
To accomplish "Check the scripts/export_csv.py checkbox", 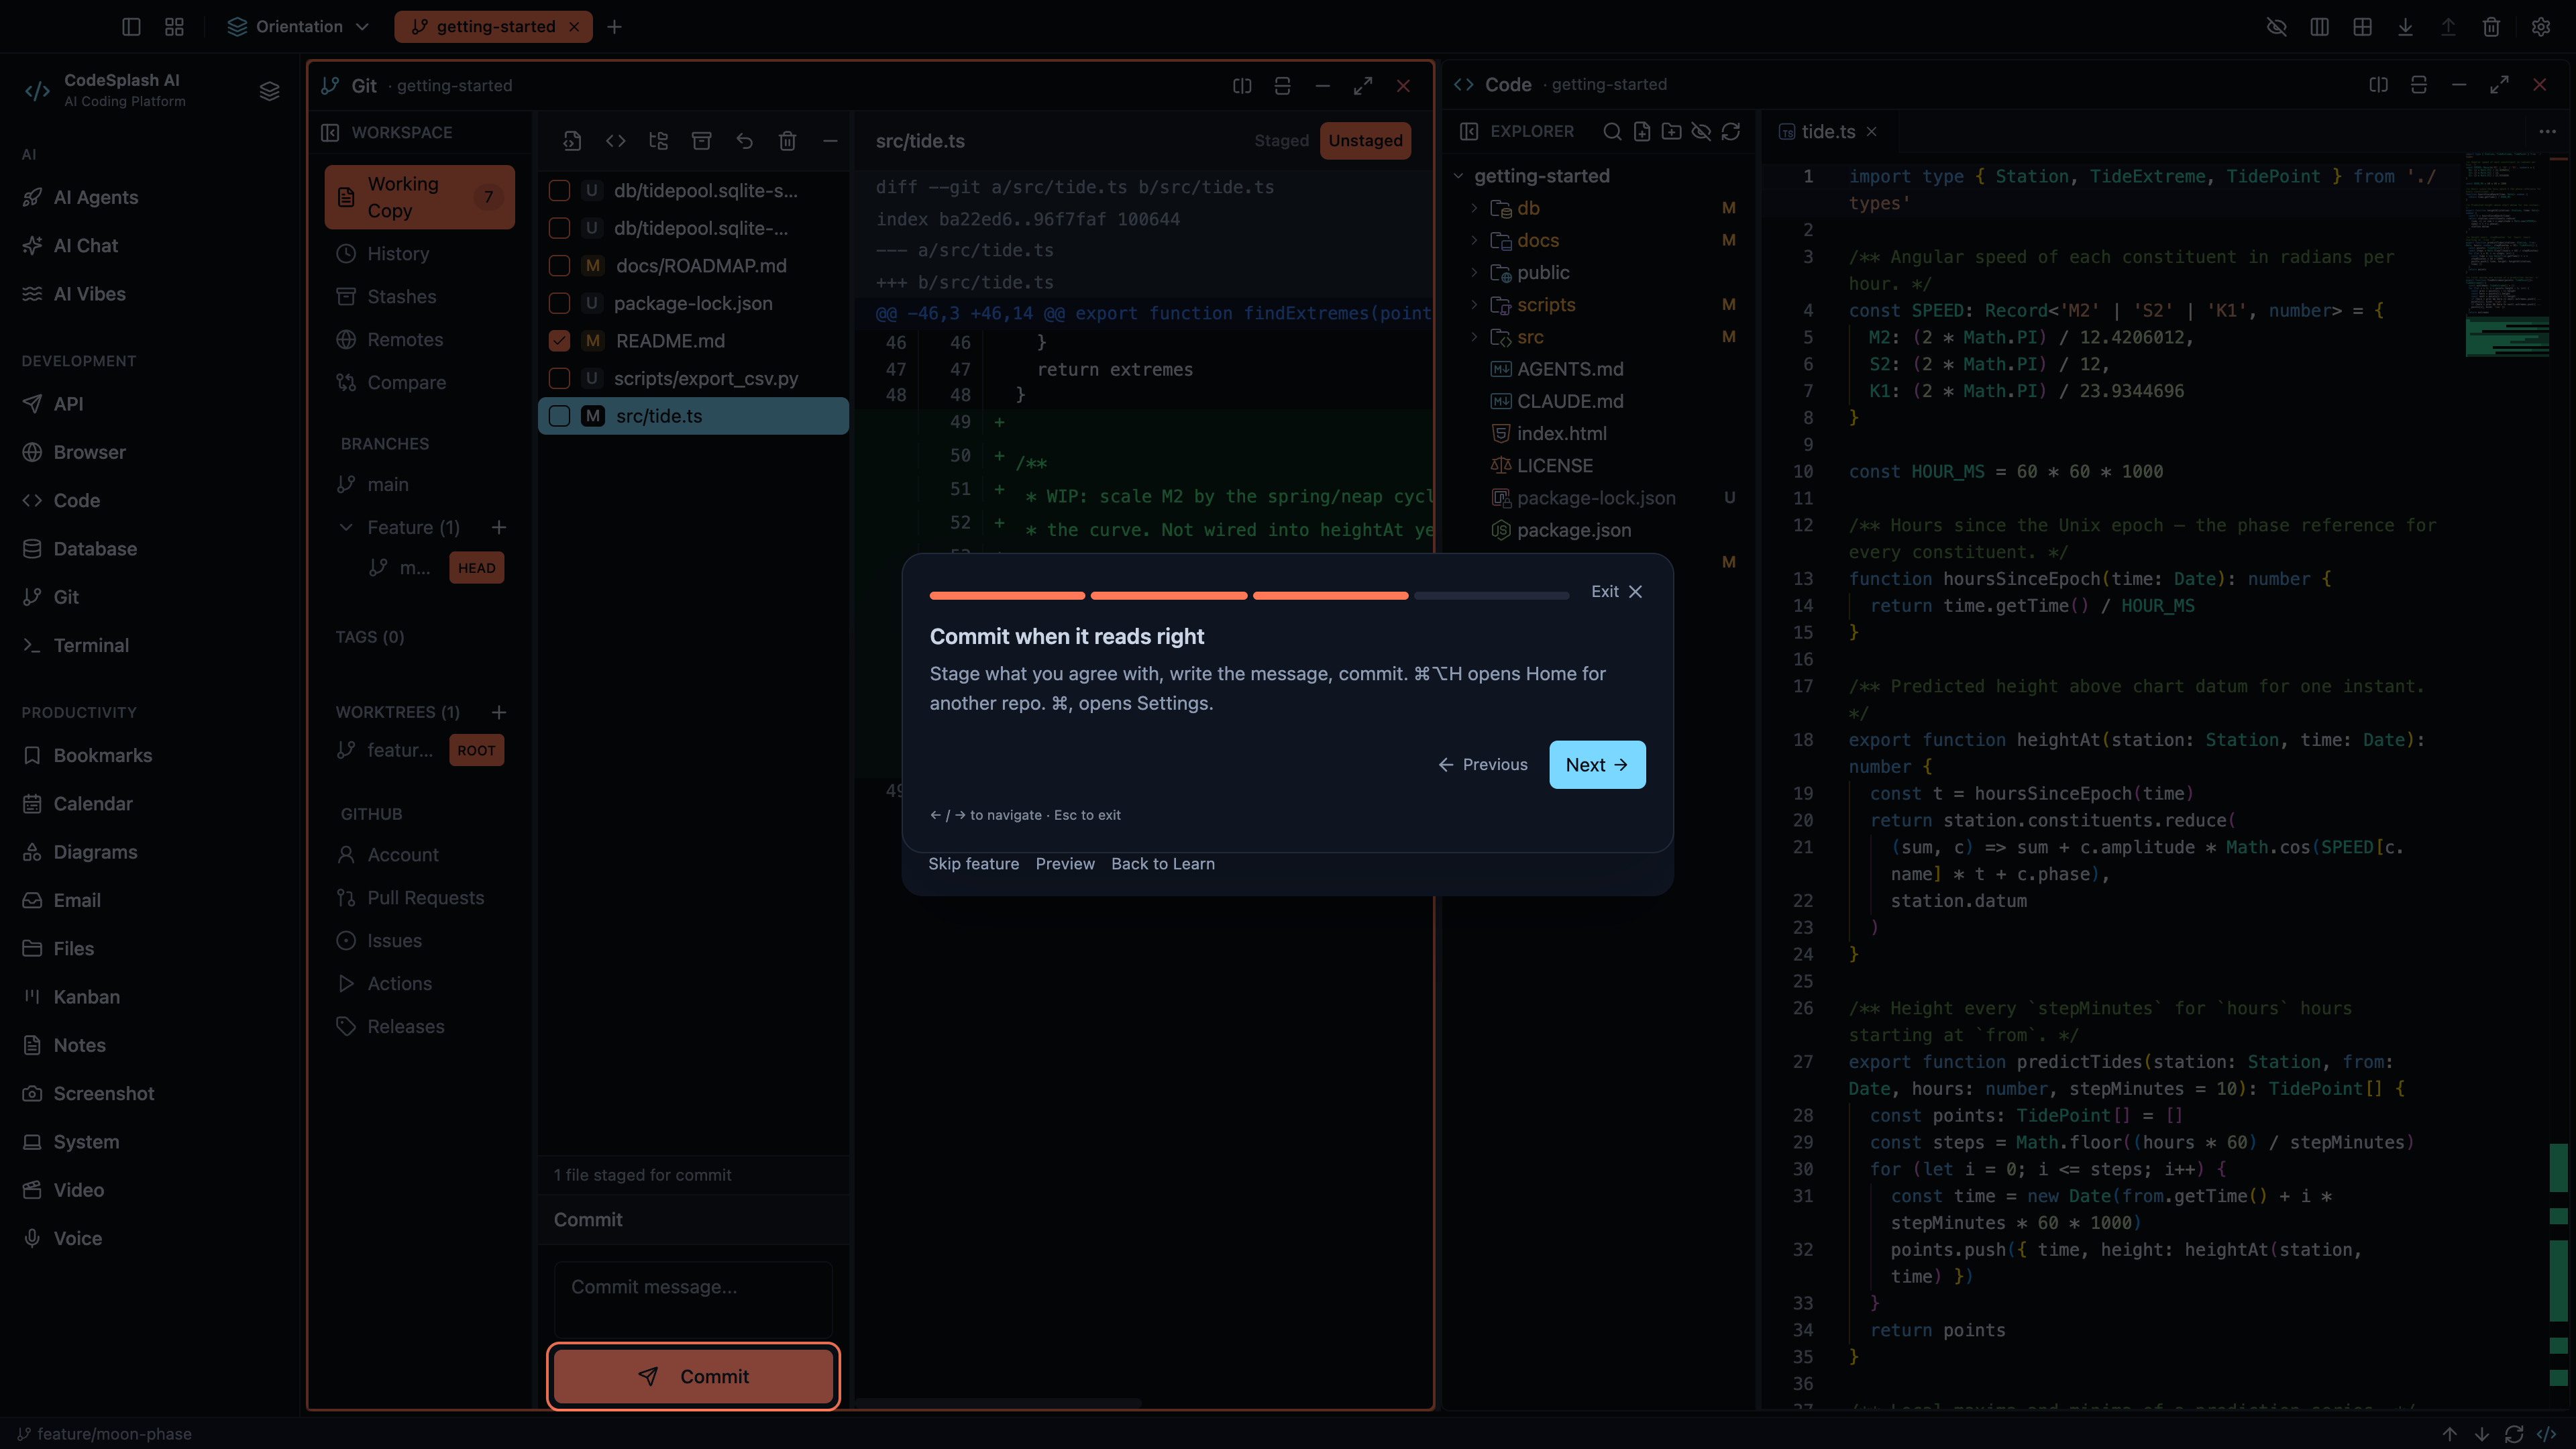I will (x=560, y=379).
